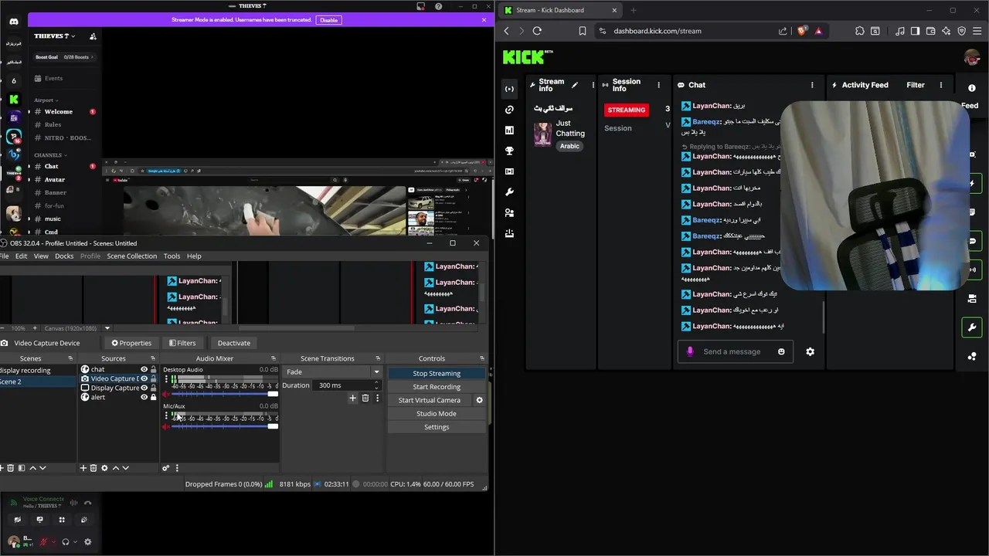
Task: Open the Events calendar in Discord
Action: click(x=53, y=78)
